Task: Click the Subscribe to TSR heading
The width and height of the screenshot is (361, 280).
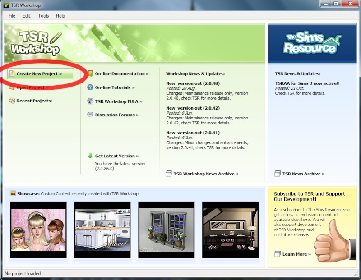Action: point(309,196)
